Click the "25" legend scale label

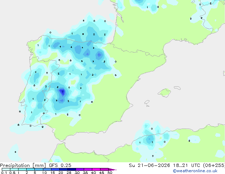coord(69,173)
